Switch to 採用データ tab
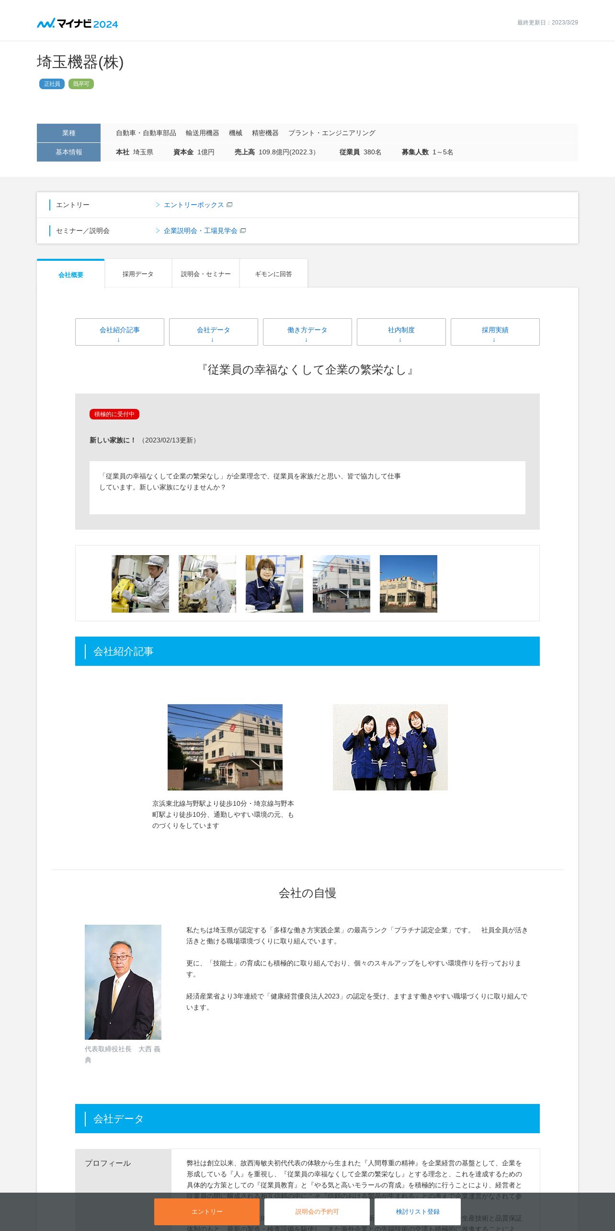615x1231 pixels. click(x=138, y=274)
